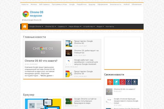Open article about хромбук с кнопкой Google Assistant
The width and height of the screenshot is (164, 109).
click(86, 62)
